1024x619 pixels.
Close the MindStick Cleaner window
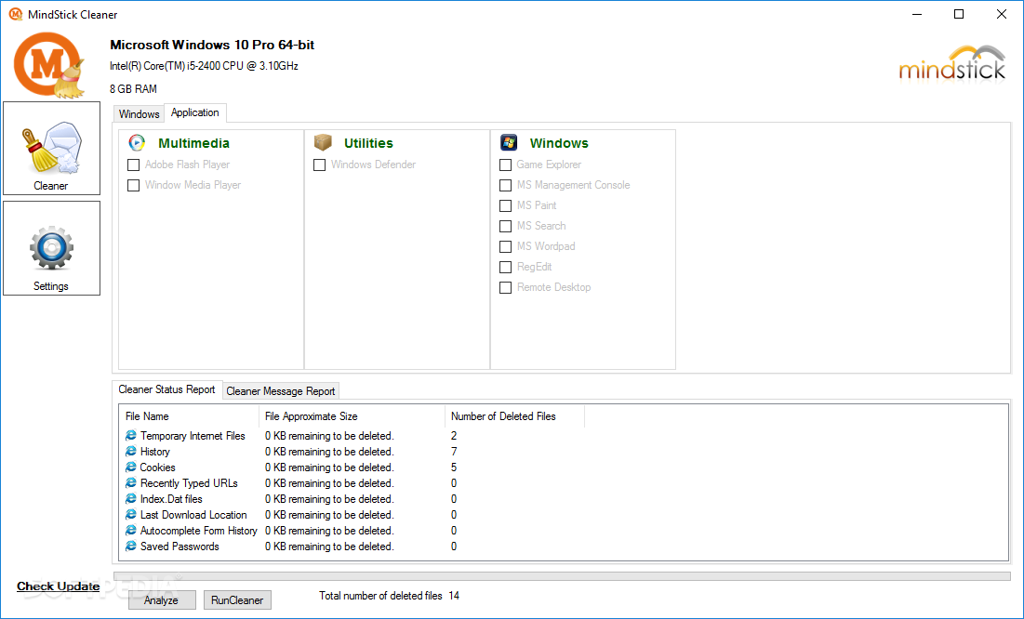coord(1001,14)
